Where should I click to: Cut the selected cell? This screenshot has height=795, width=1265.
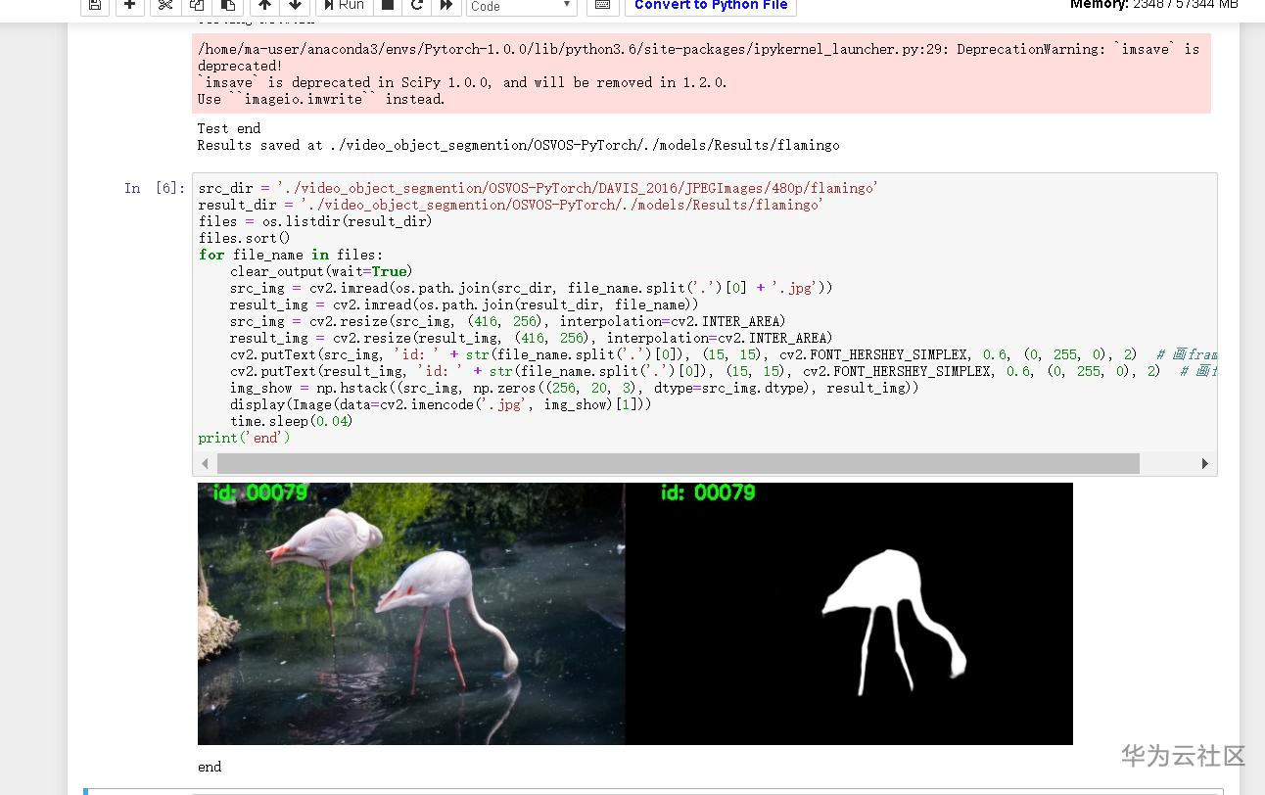[x=164, y=6]
